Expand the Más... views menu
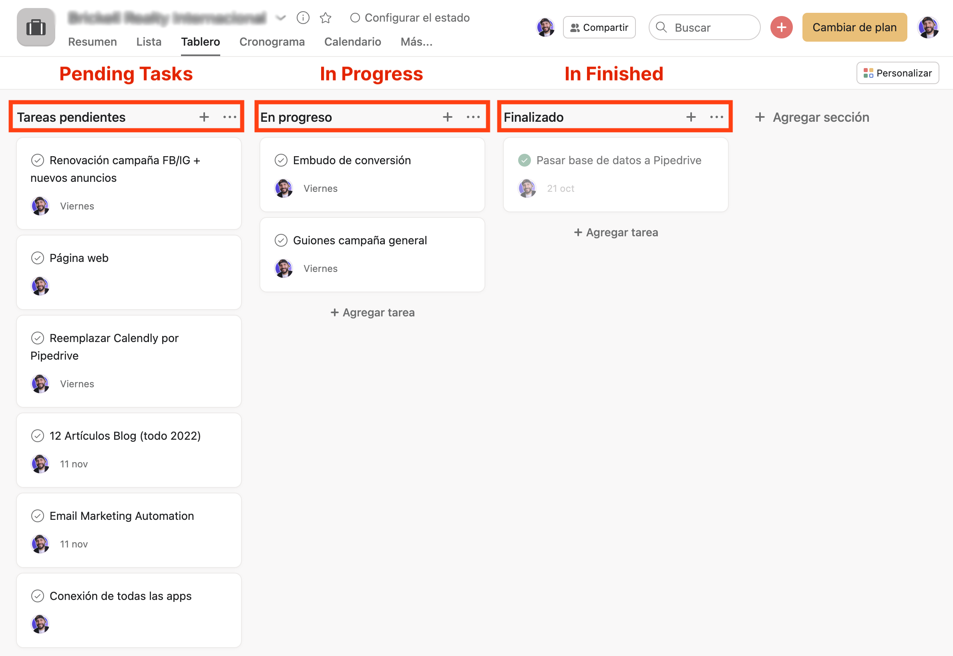 pyautogui.click(x=416, y=42)
